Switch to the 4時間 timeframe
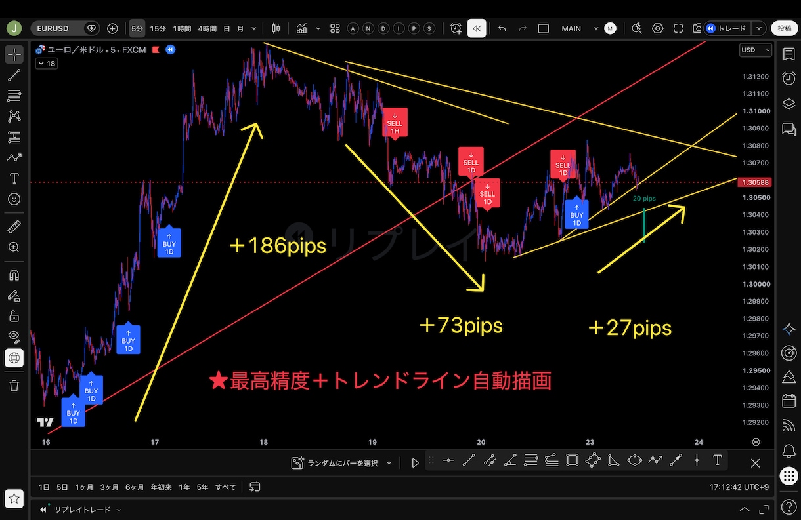Screen dimensions: 801x520 tap(206, 28)
